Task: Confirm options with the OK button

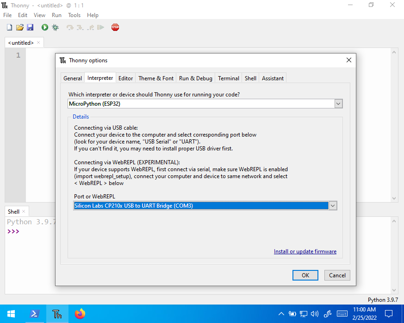Action: pyautogui.click(x=305, y=275)
